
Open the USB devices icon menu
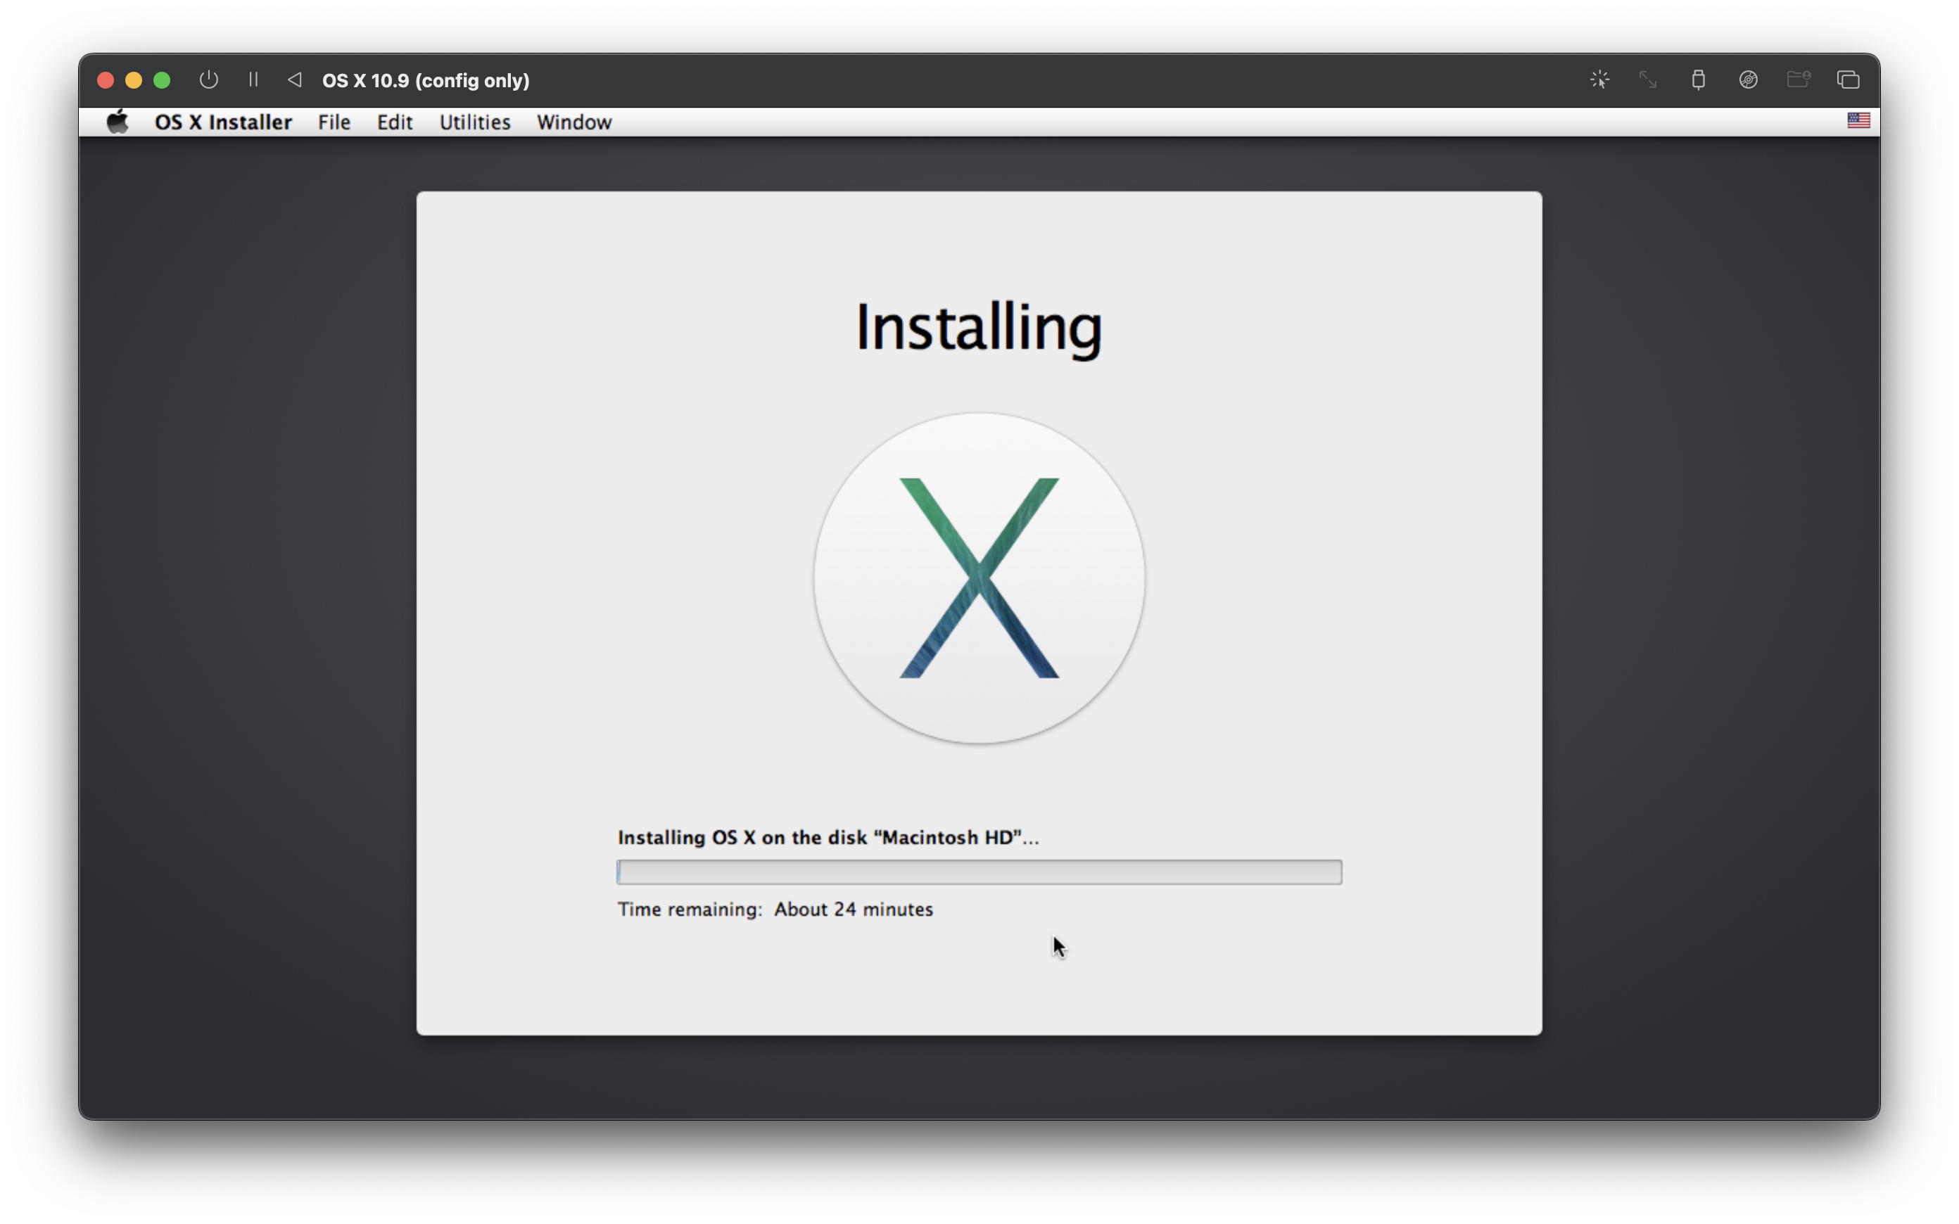(1699, 79)
